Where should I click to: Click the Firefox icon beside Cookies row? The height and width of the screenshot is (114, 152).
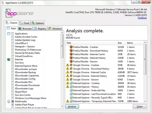pos(71,47)
